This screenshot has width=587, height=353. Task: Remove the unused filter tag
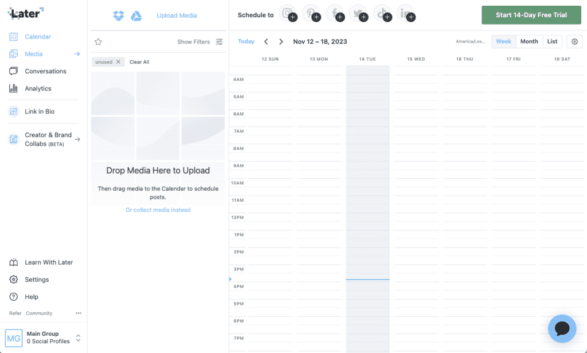118,62
